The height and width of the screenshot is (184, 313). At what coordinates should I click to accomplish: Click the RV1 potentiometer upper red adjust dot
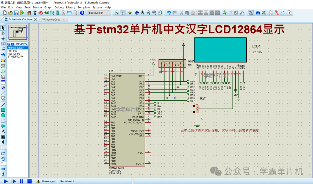click(x=194, y=106)
